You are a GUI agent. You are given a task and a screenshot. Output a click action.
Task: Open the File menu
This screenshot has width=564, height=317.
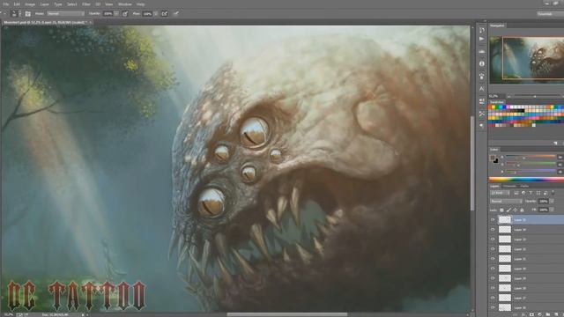coord(6,4)
